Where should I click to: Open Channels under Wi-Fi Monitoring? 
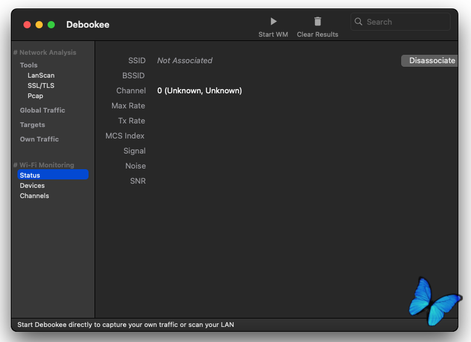pos(34,196)
